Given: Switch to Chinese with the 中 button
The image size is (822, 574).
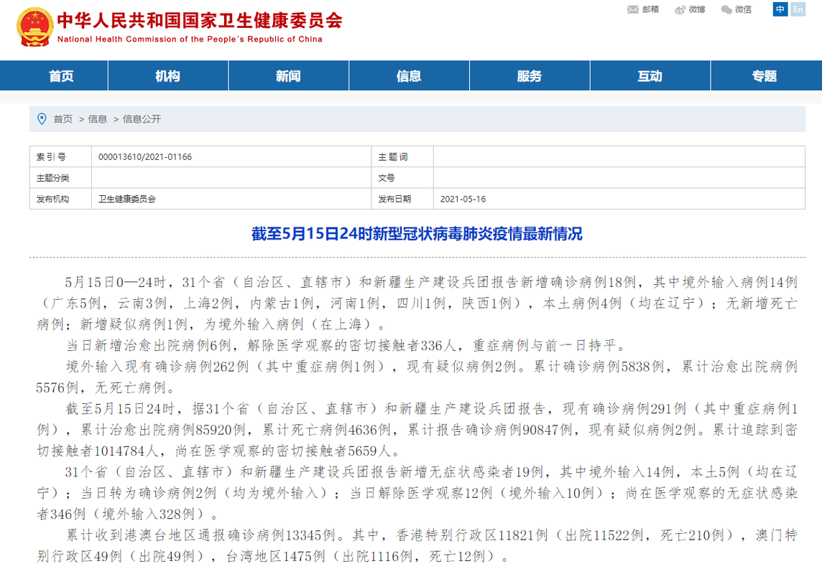Looking at the screenshot, I should (x=780, y=9).
